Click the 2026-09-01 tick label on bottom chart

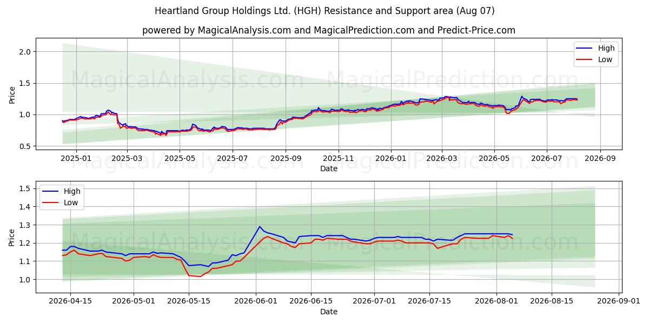619,301
